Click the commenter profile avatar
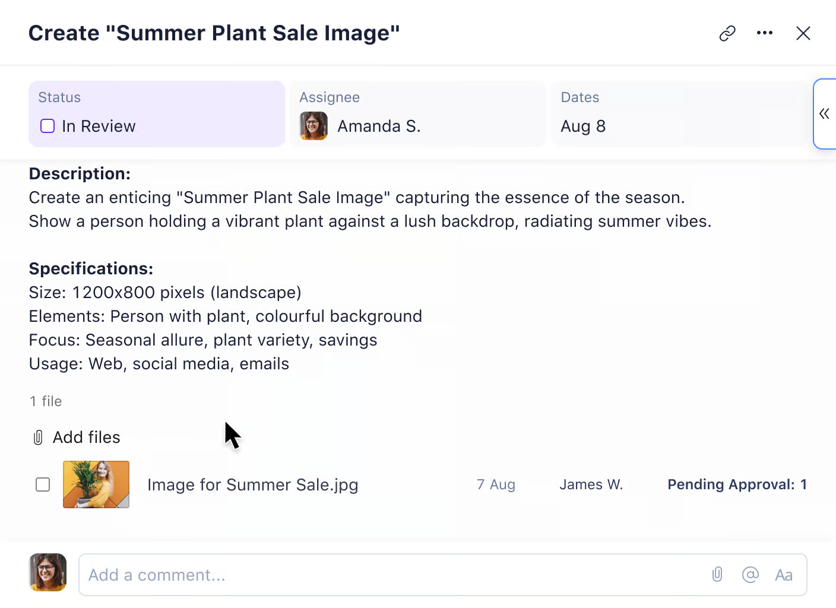The height and width of the screenshot is (608, 836). tap(48, 572)
